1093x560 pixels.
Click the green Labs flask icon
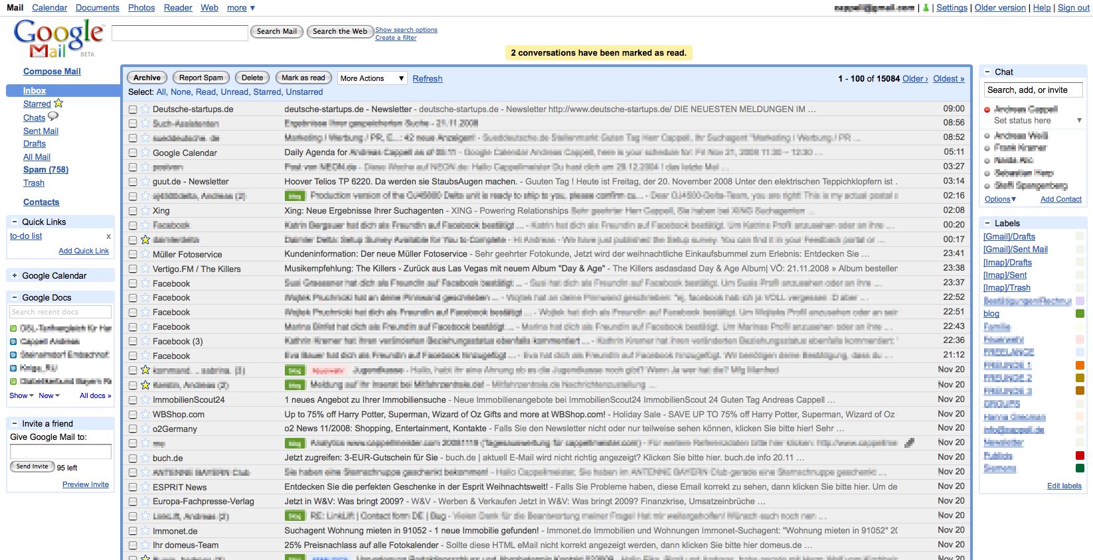click(926, 8)
